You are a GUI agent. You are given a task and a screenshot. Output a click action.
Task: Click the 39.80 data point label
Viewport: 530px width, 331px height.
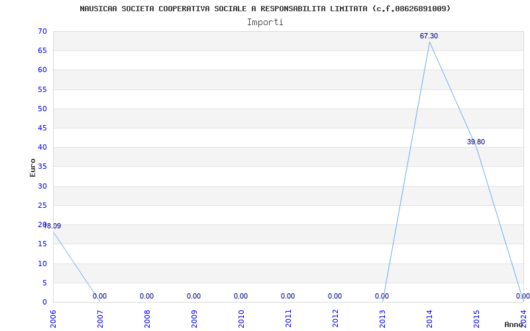pos(476,142)
